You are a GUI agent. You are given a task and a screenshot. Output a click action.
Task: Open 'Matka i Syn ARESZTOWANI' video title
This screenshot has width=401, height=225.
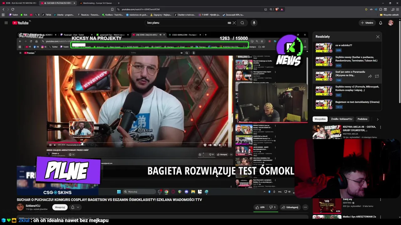[x=359, y=217]
